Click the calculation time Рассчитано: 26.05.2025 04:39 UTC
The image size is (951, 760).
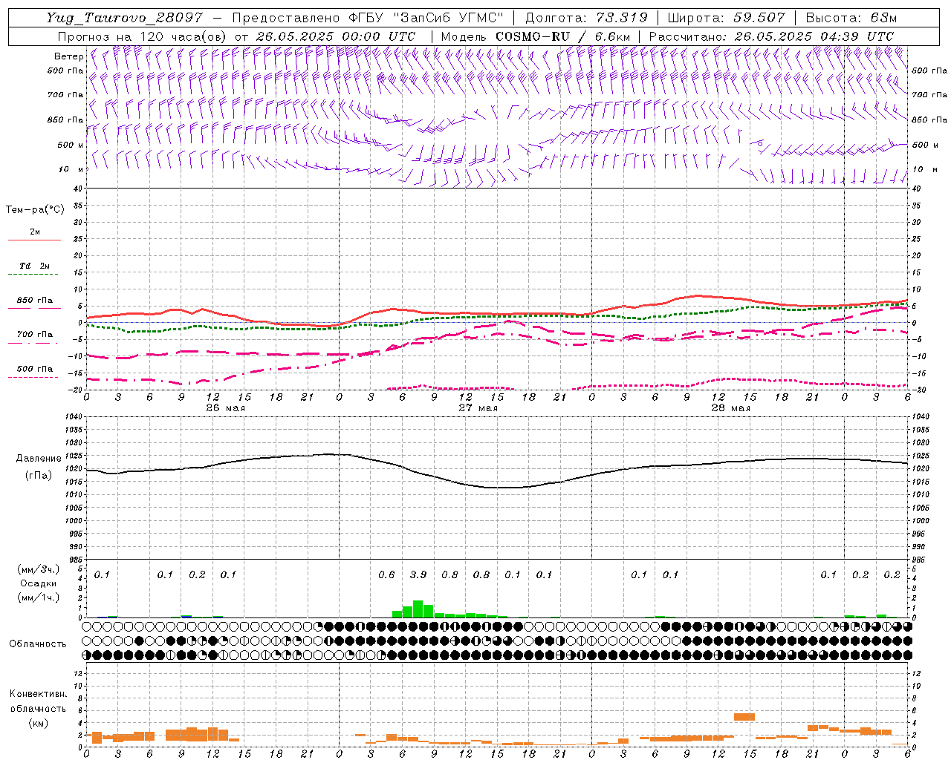pos(771,36)
